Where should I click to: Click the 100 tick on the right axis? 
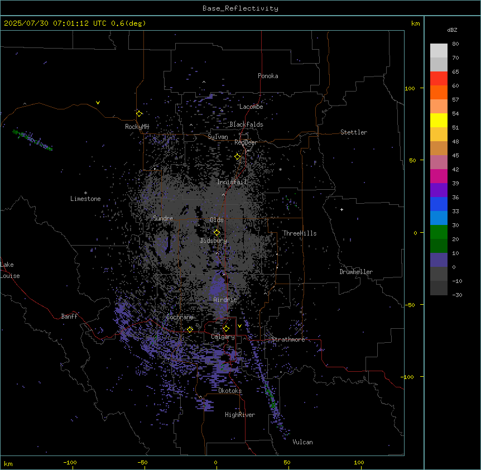410,88
